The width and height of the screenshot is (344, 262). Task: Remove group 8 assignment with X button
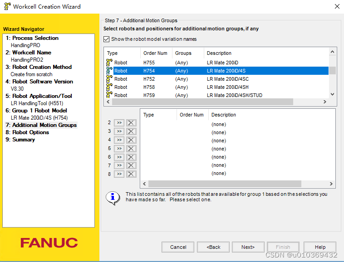(x=131, y=174)
